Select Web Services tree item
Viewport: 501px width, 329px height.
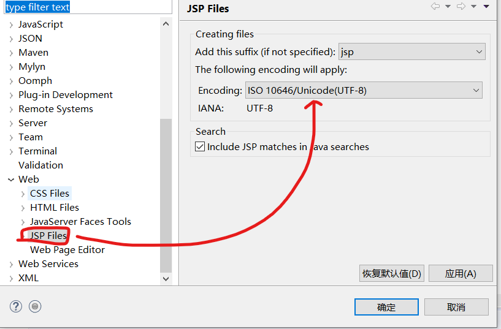click(48, 263)
